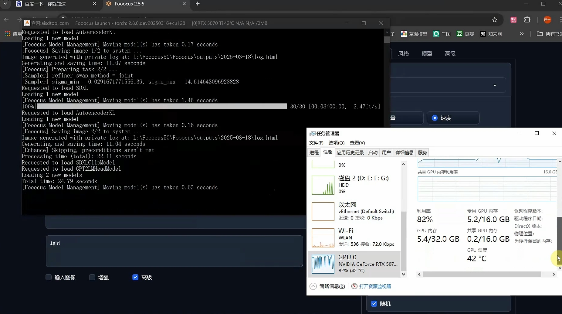
Task: Click the GPU 温度 42 °C value
Action: coord(476,258)
